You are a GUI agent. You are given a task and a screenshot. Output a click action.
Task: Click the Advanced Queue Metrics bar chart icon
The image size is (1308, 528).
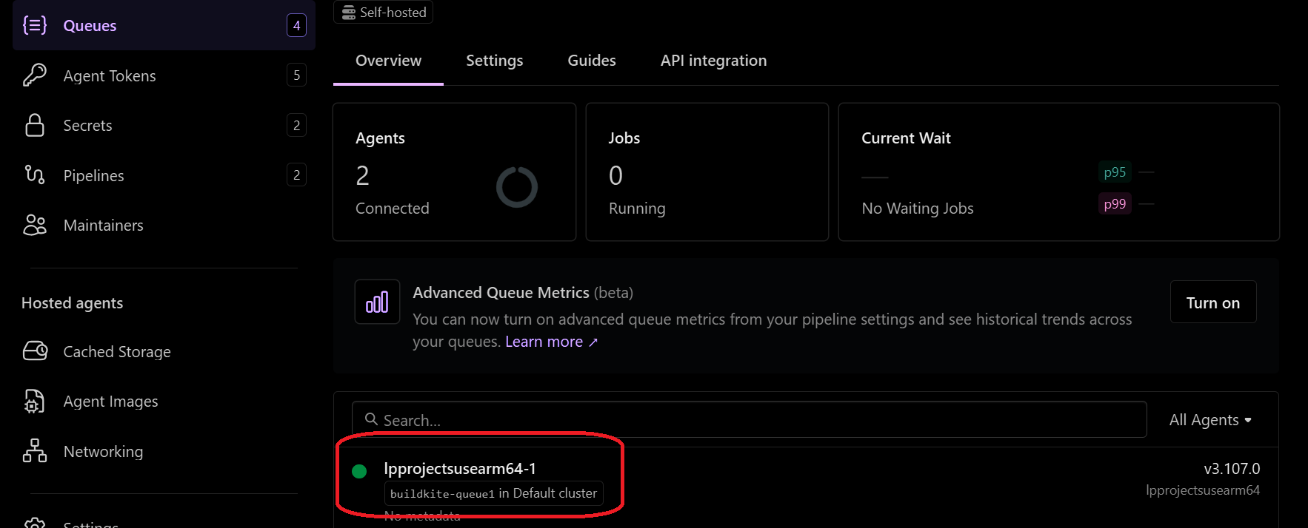pyautogui.click(x=377, y=302)
